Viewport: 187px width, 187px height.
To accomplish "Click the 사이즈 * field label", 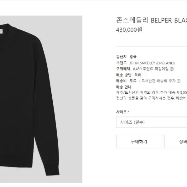I will (x=123, y=112).
